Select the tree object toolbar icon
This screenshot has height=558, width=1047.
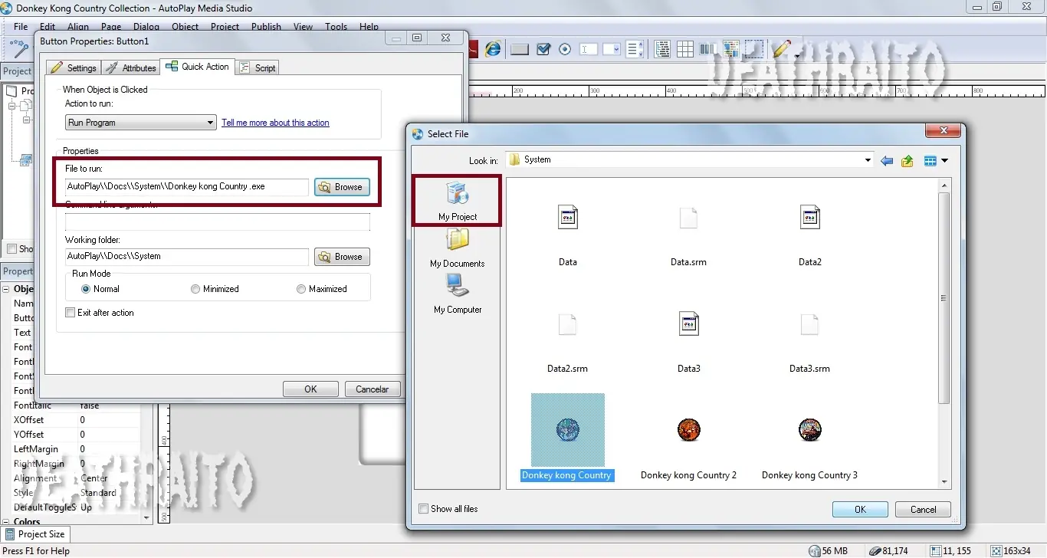[x=662, y=49]
